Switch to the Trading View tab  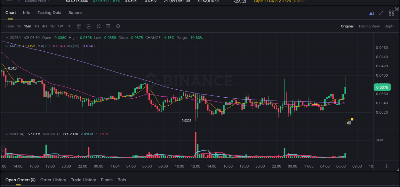click(369, 26)
